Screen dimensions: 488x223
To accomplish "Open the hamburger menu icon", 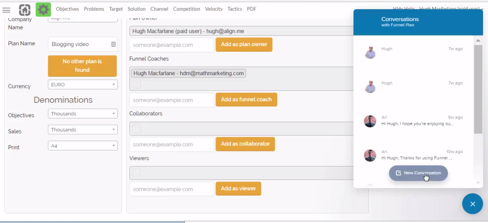I will tap(7, 10).
